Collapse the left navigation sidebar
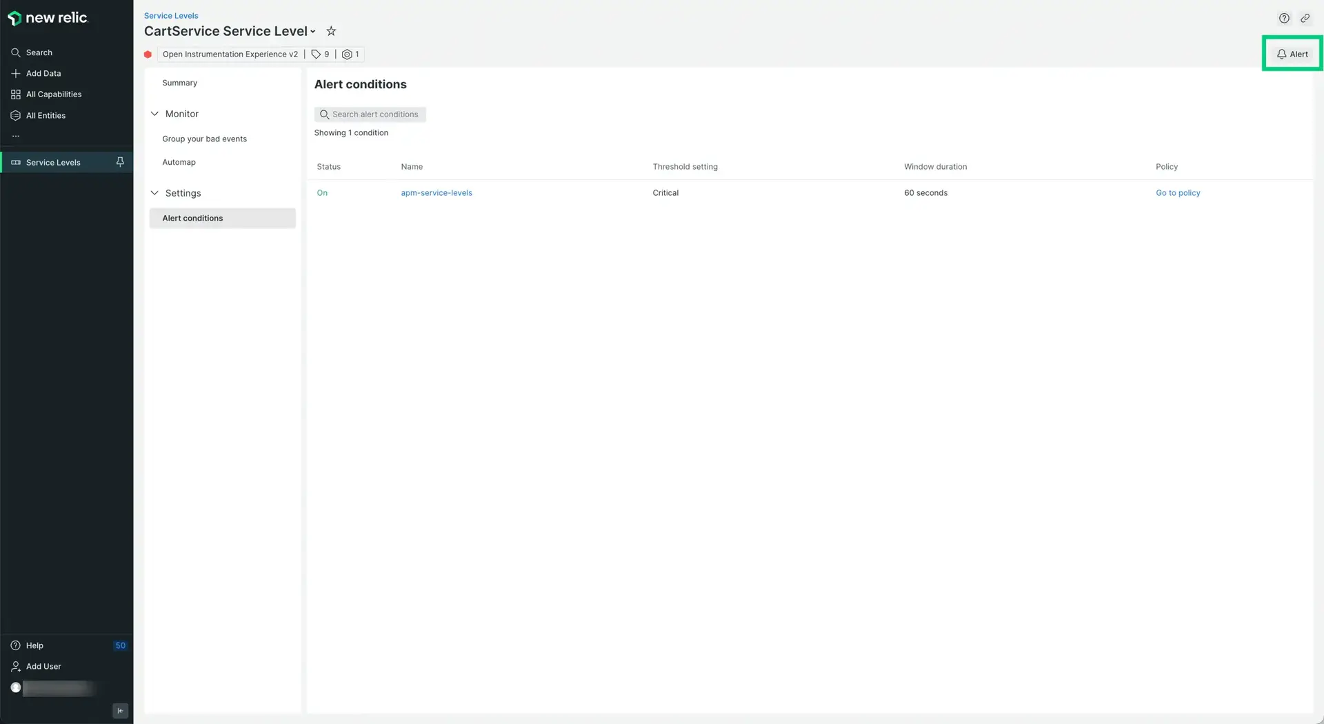The image size is (1324, 724). (x=120, y=711)
